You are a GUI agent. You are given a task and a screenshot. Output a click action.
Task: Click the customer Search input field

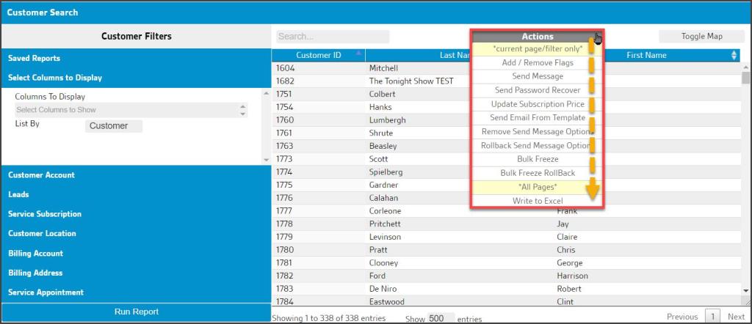click(x=332, y=37)
